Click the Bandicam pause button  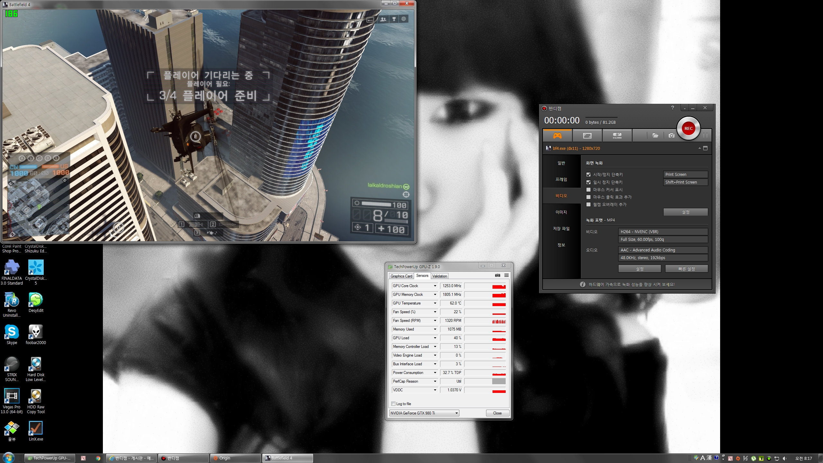click(705, 135)
